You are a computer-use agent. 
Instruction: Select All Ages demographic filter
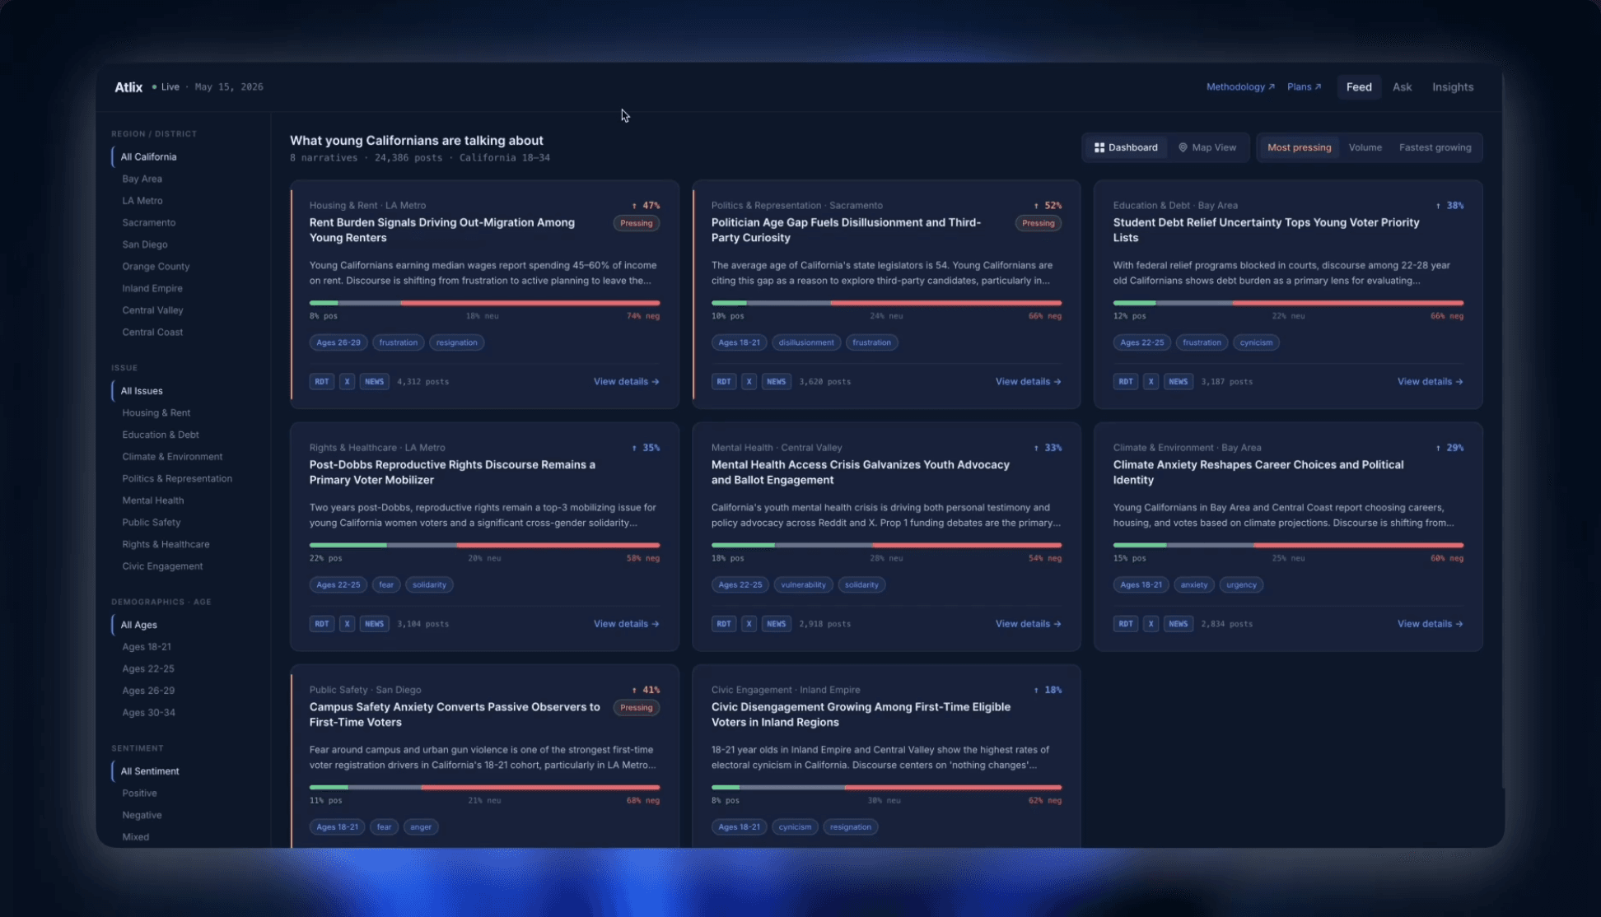point(139,626)
